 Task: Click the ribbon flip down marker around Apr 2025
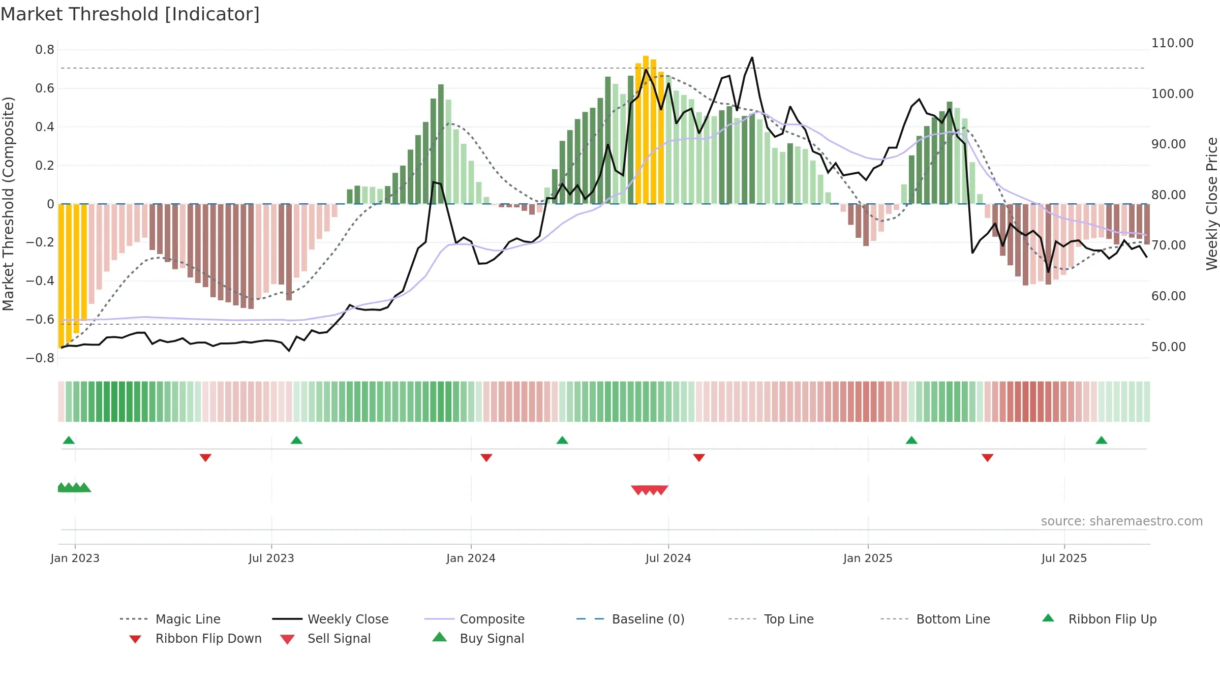point(988,458)
